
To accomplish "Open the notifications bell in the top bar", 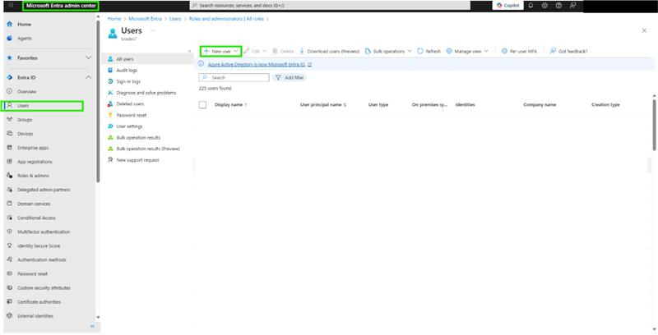I will [x=531, y=6].
